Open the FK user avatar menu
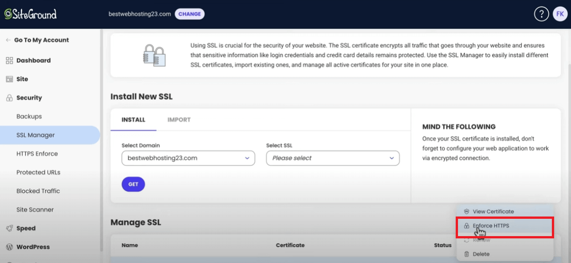Image resolution: width=571 pixels, height=263 pixels. click(x=560, y=14)
